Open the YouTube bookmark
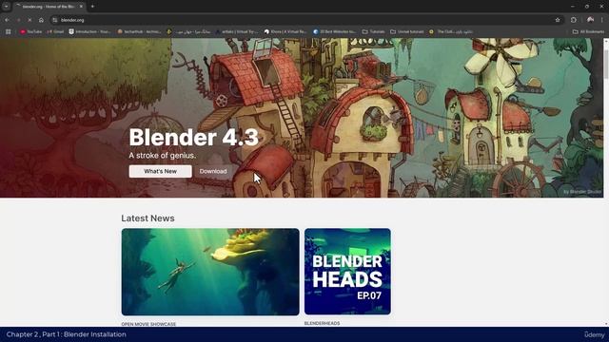The height and width of the screenshot is (342, 609). point(31,31)
